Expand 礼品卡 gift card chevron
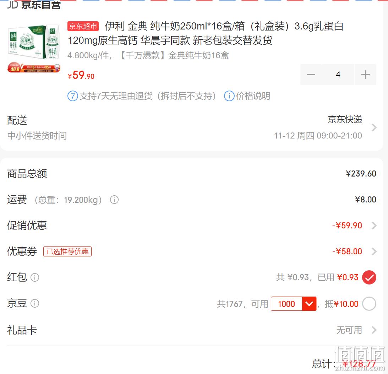Screen dimensions: 388x374 click(374, 330)
